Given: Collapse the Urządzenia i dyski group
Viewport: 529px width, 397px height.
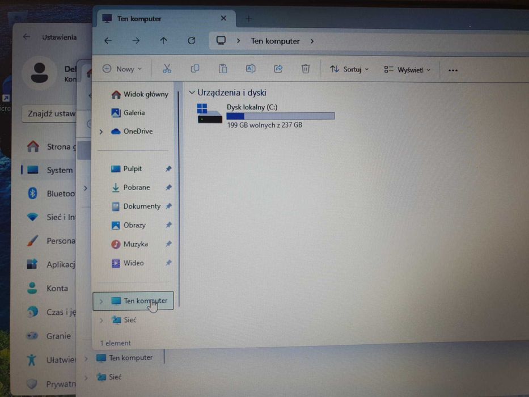Looking at the screenshot, I should tap(192, 92).
